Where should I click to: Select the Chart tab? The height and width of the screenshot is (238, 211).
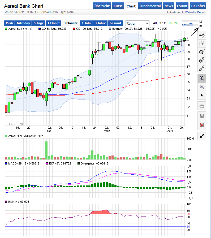[x=131, y=6]
